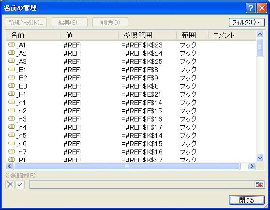Sort by the 値 column header
Image resolution: width=270 pixels, height=210 pixels.
[90, 35]
